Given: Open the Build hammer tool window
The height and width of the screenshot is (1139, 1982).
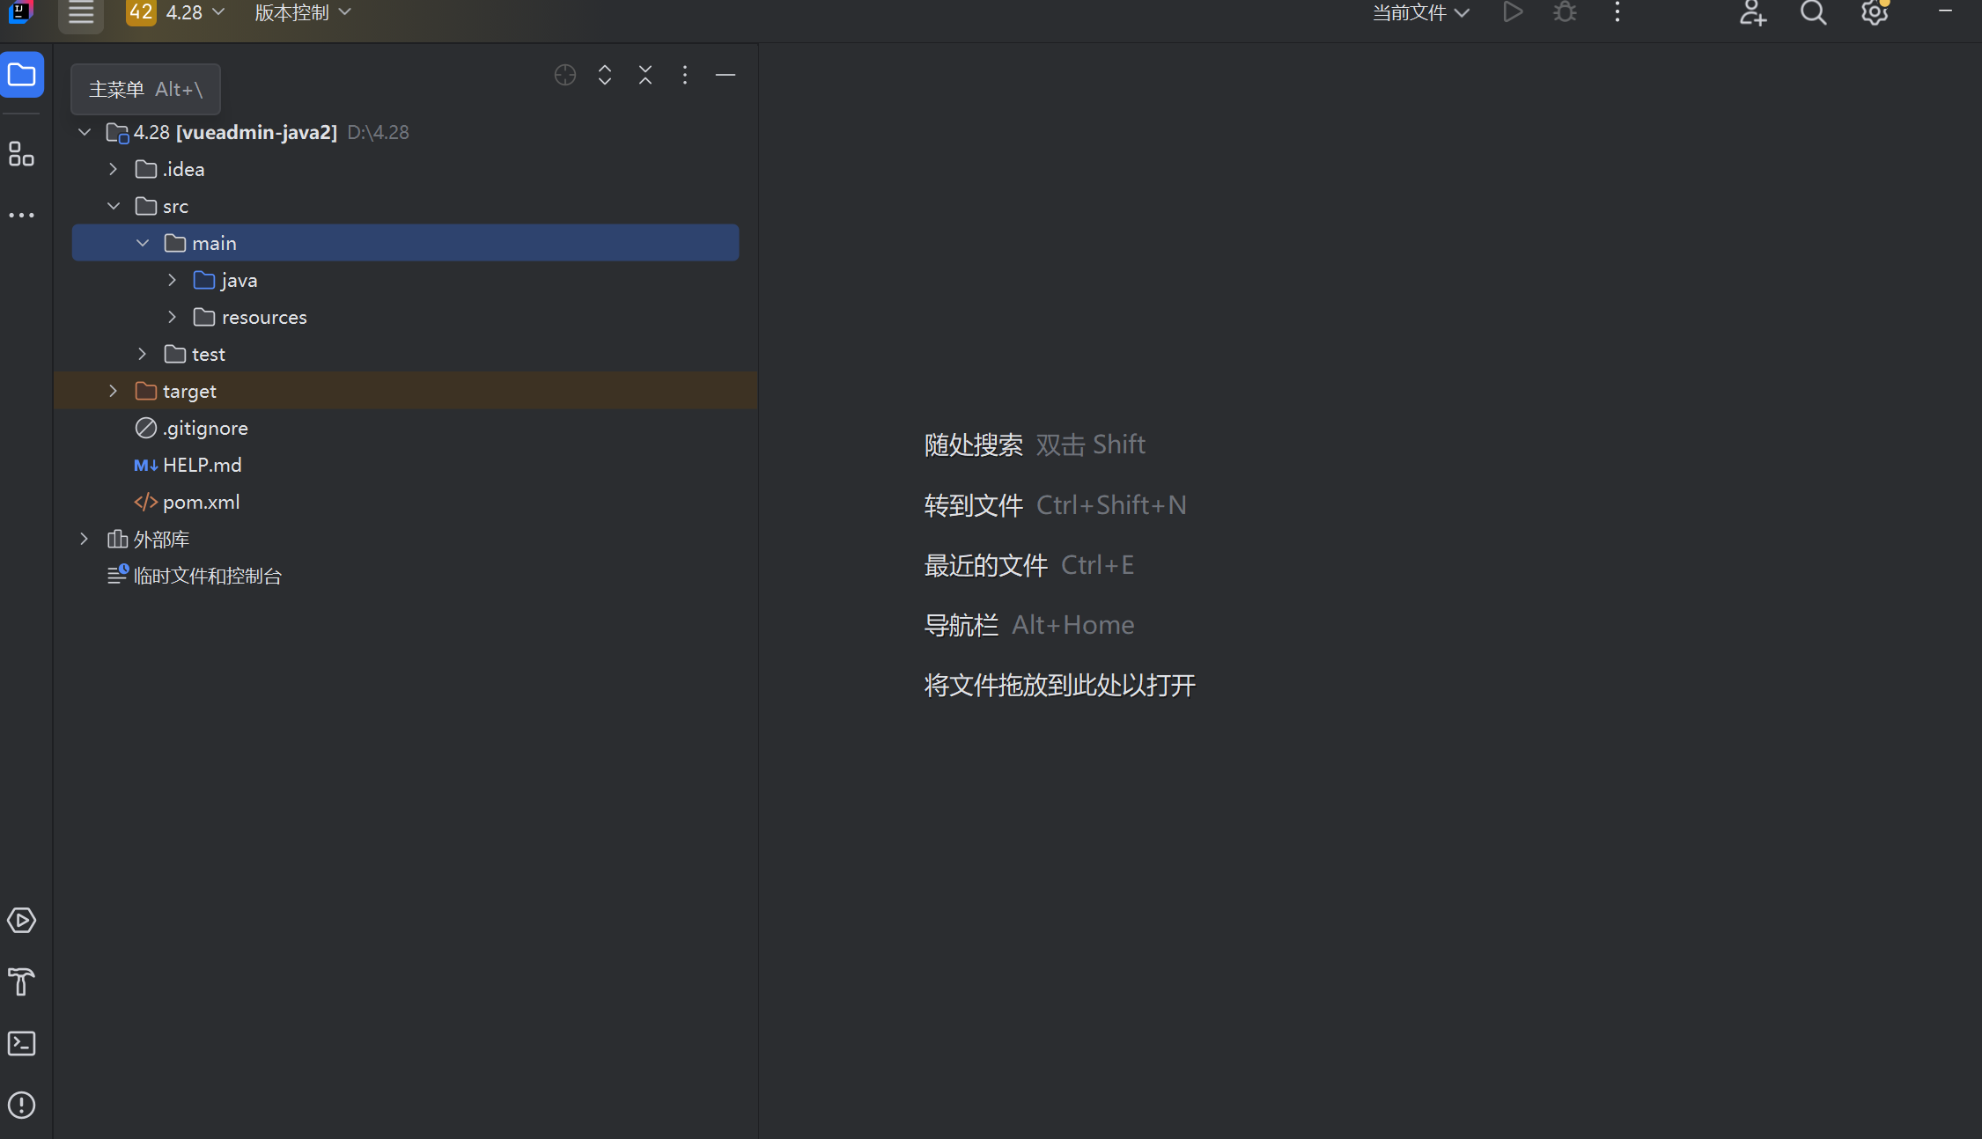Looking at the screenshot, I should [21, 981].
